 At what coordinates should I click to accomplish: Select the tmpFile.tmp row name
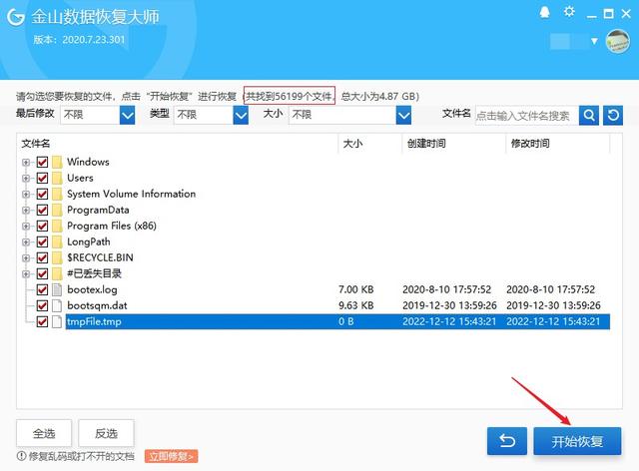coord(94,321)
